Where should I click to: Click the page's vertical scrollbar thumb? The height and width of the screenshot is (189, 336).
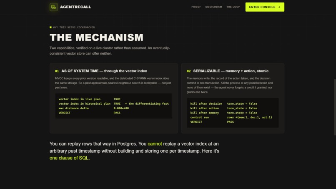click(x=335, y=107)
